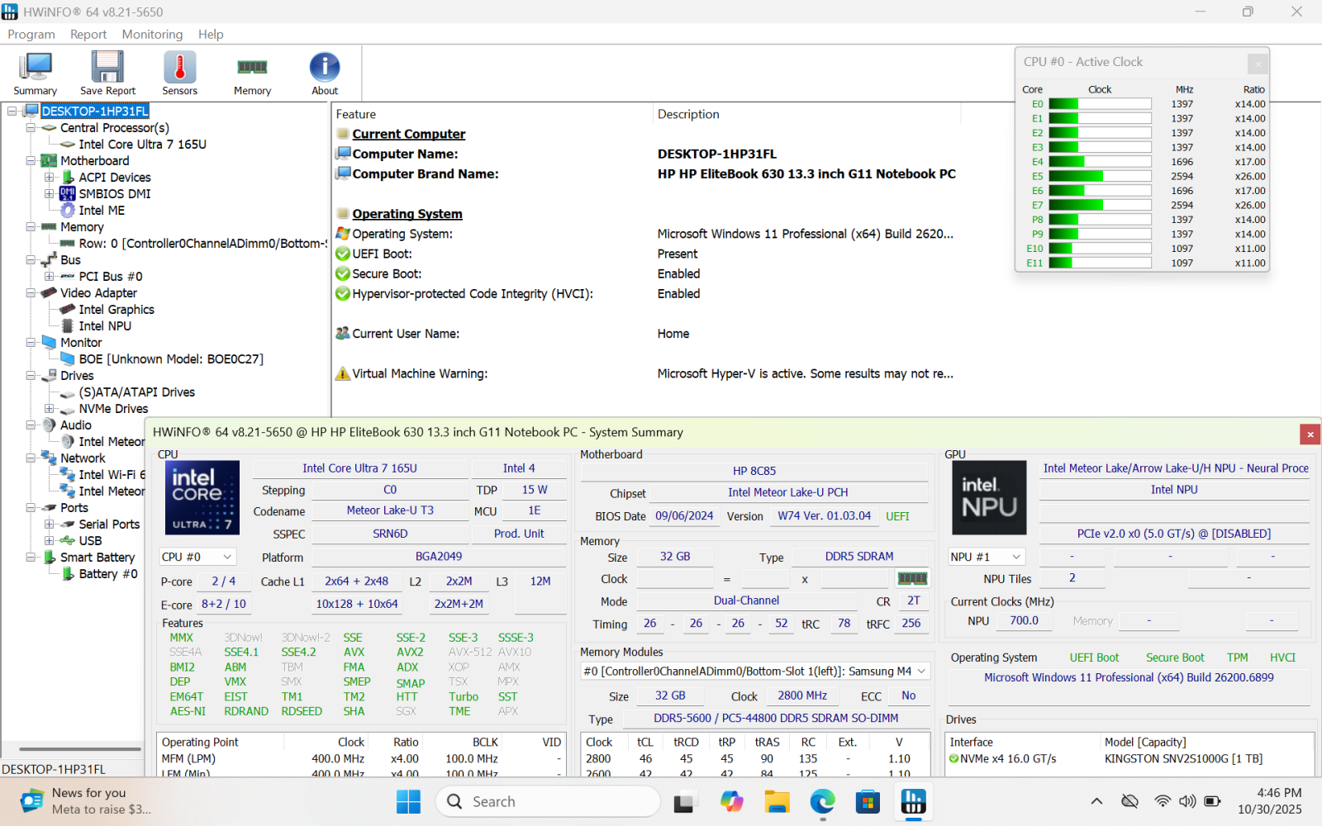The width and height of the screenshot is (1322, 826).
Task: Expand the NVMe Drives tree node
Action: point(50,409)
